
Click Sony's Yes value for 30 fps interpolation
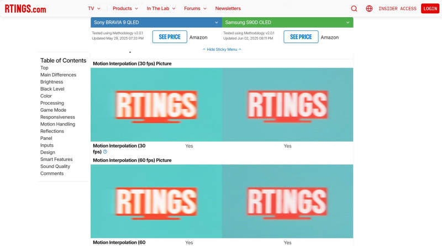click(x=189, y=146)
